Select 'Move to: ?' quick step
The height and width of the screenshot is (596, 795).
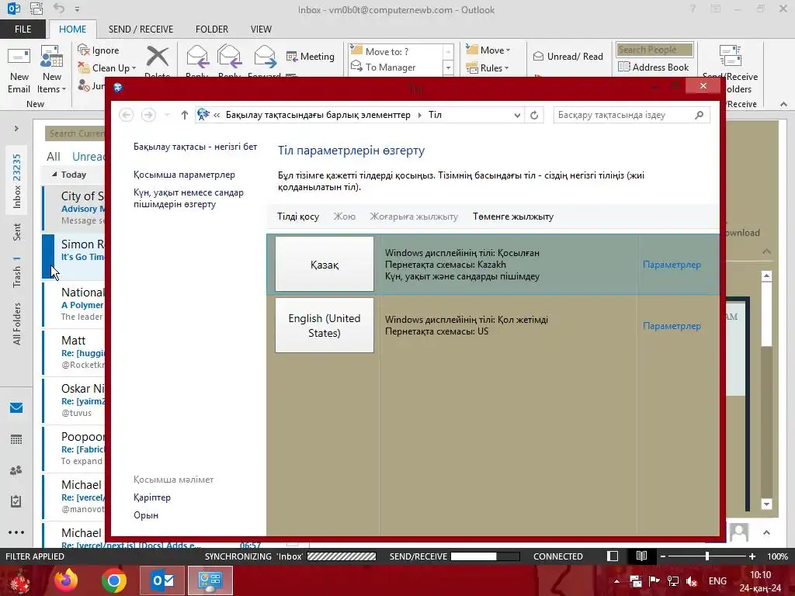(396, 51)
